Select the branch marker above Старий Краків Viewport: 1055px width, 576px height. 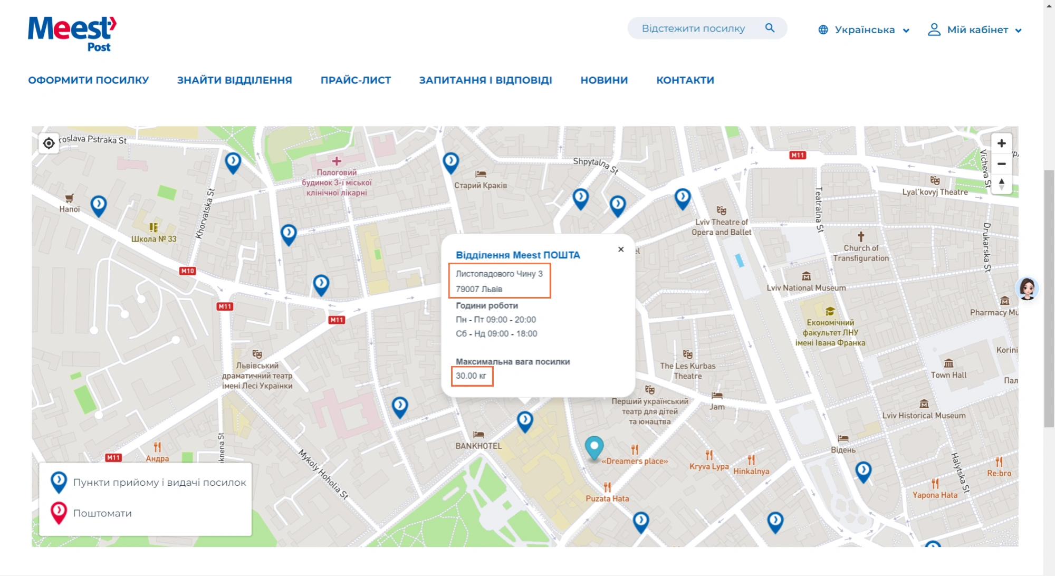point(450,163)
